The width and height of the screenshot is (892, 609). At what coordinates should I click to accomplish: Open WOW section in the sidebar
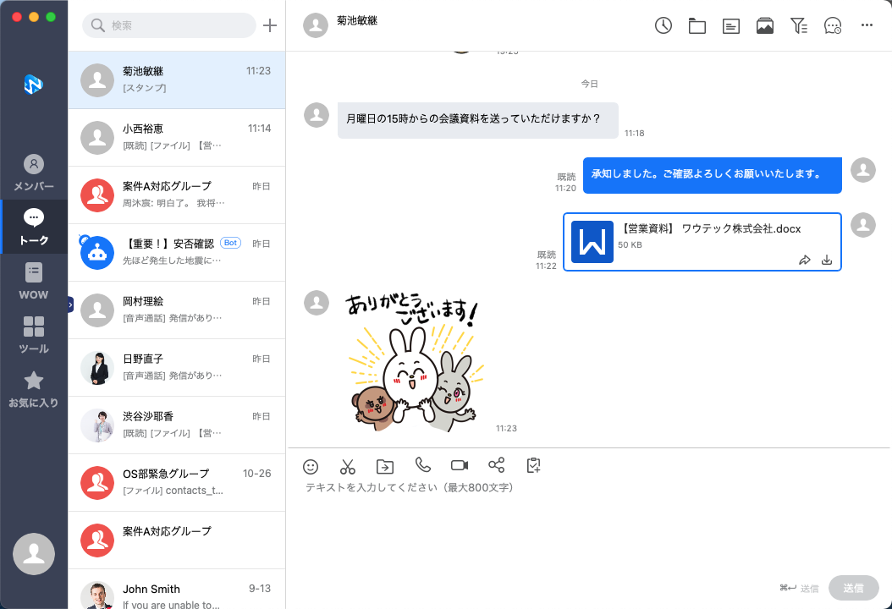(x=34, y=282)
